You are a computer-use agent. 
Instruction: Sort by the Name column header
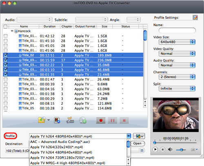pos(24,26)
